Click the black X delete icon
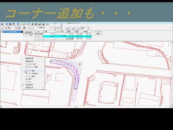The image size is (173, 130). (24, 28)
